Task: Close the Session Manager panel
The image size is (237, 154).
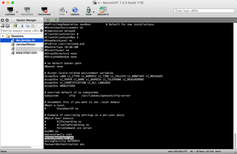Action: [x=2, y=20]
